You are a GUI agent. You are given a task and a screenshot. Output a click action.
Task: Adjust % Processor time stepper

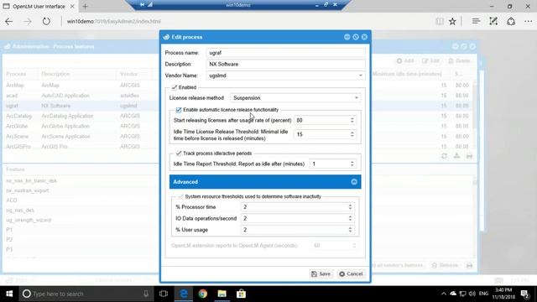pyautogui.click(x=350, y=207)
